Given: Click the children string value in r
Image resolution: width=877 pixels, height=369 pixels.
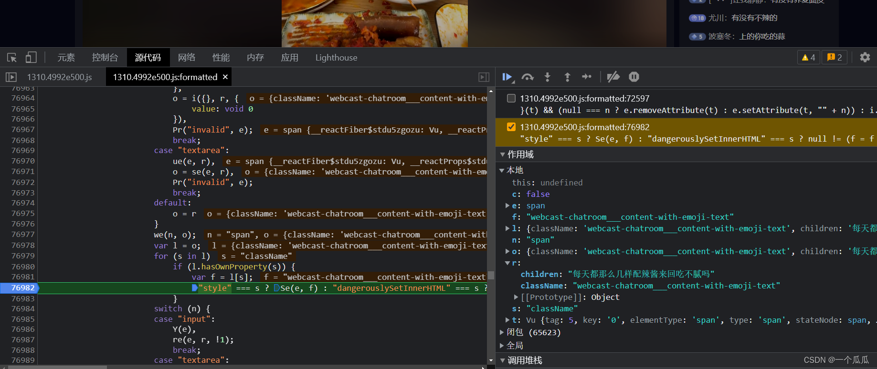Looking at the screenshot, I should (641, 274).
